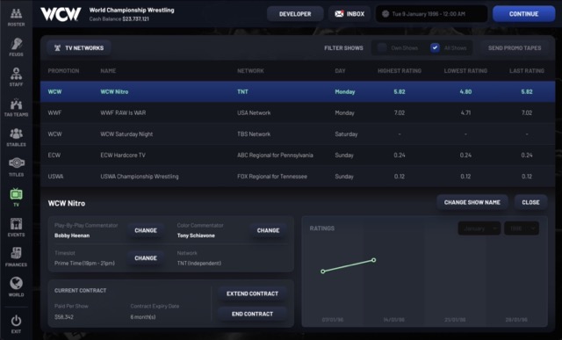Sort by Lowest Rating column header
The height and width of the screenshot is (340, 562).
click(465, 70)
